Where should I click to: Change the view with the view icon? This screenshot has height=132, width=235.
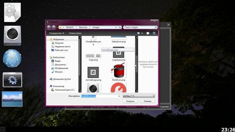(x=138, y=33)
